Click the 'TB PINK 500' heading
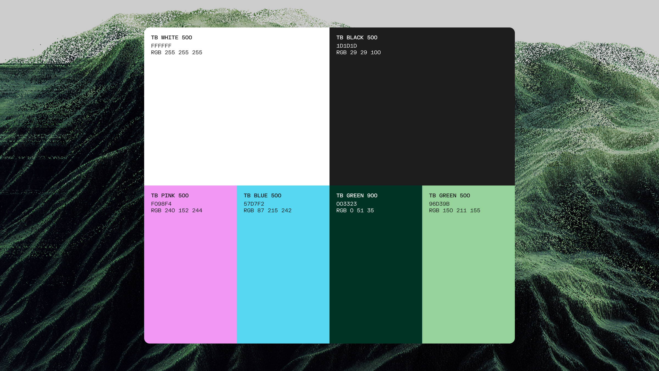Viewport: 659px width, 371px height. tap(170, 196)
